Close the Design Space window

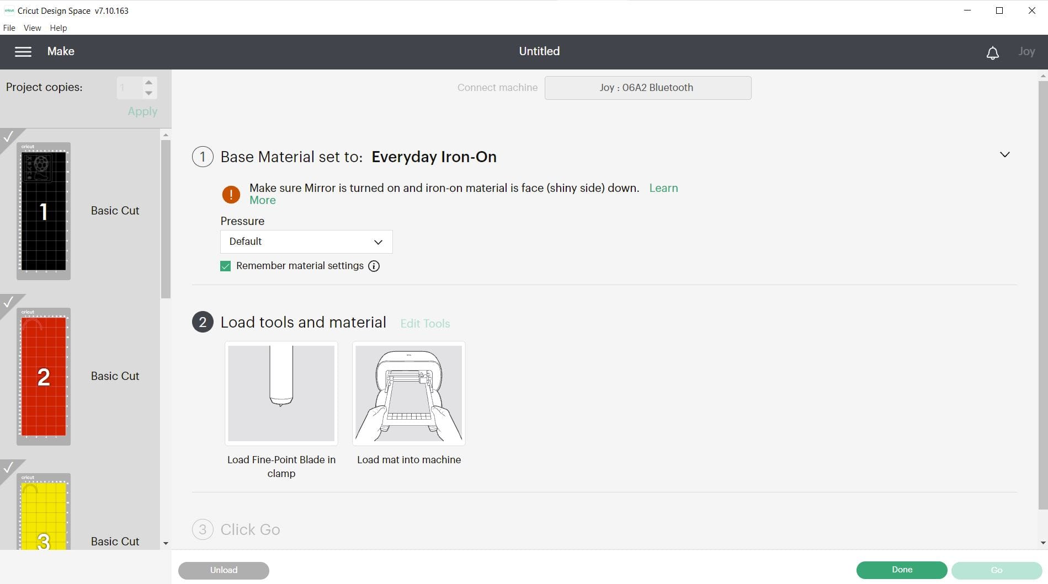(x=1031, y=10)
